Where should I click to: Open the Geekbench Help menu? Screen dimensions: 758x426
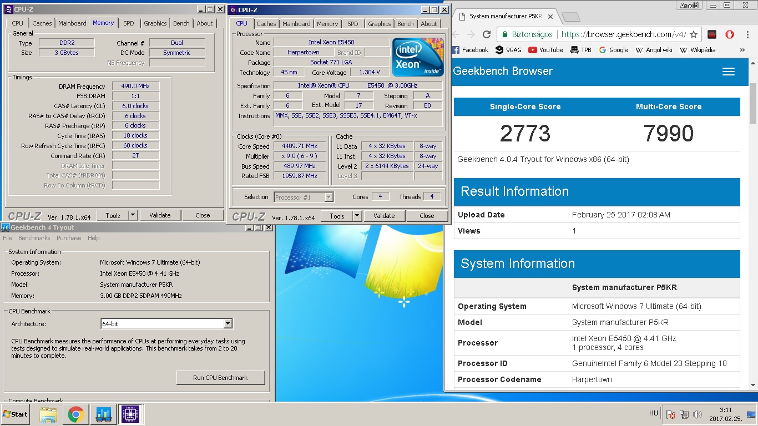click(94, 238)
